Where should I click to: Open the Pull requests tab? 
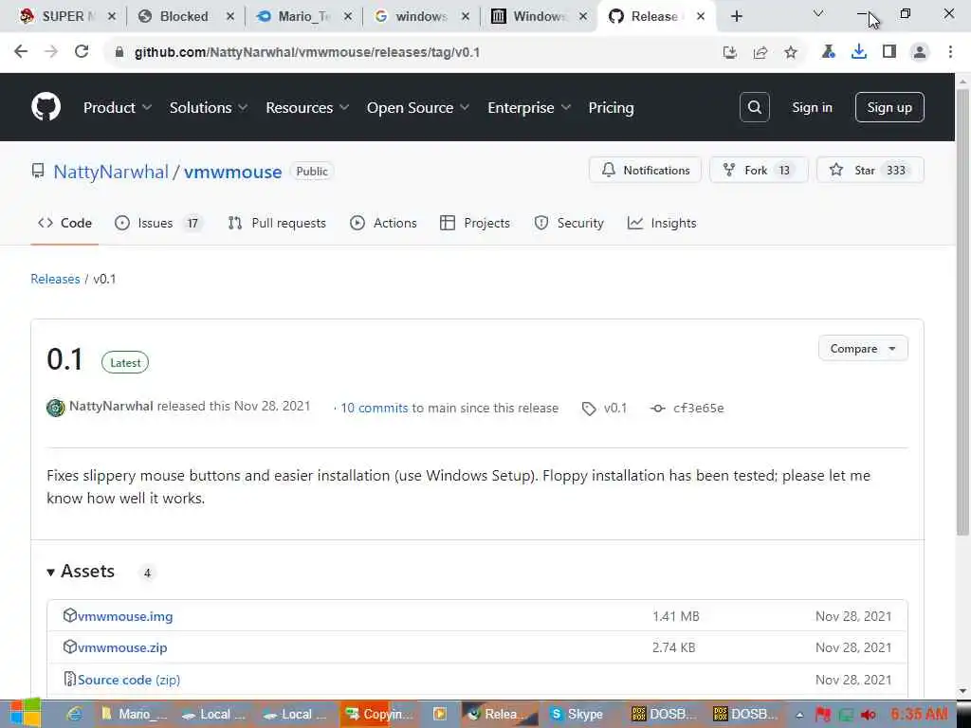click(277, 223)
